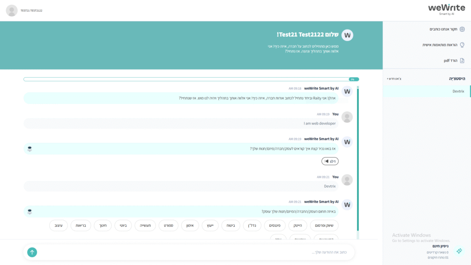
Task: Choose 'שיווק ופרסום' field chip
Action: (x=324, y=225)
